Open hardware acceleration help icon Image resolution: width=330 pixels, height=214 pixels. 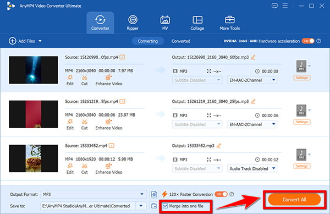319,41
